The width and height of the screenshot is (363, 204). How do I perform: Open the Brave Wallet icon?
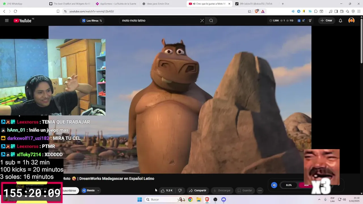click(342, 11)
